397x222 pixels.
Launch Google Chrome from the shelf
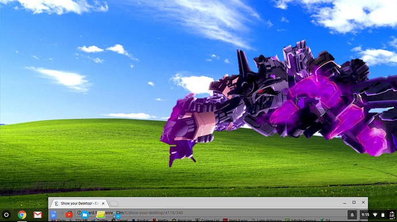point(22,215)
